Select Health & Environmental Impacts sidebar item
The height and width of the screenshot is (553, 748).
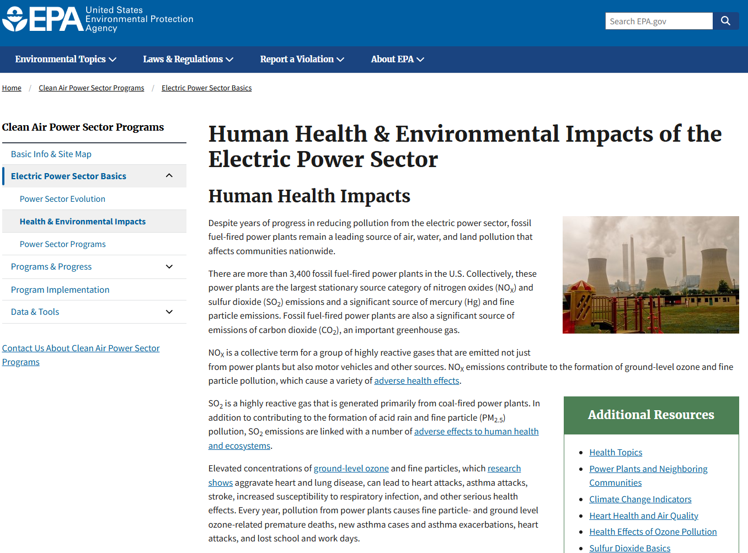[x=83, y=222]
